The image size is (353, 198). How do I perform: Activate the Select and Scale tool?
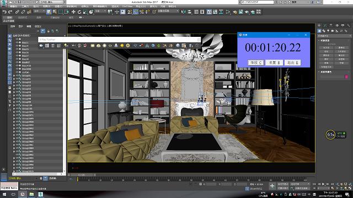click(85, 12)
